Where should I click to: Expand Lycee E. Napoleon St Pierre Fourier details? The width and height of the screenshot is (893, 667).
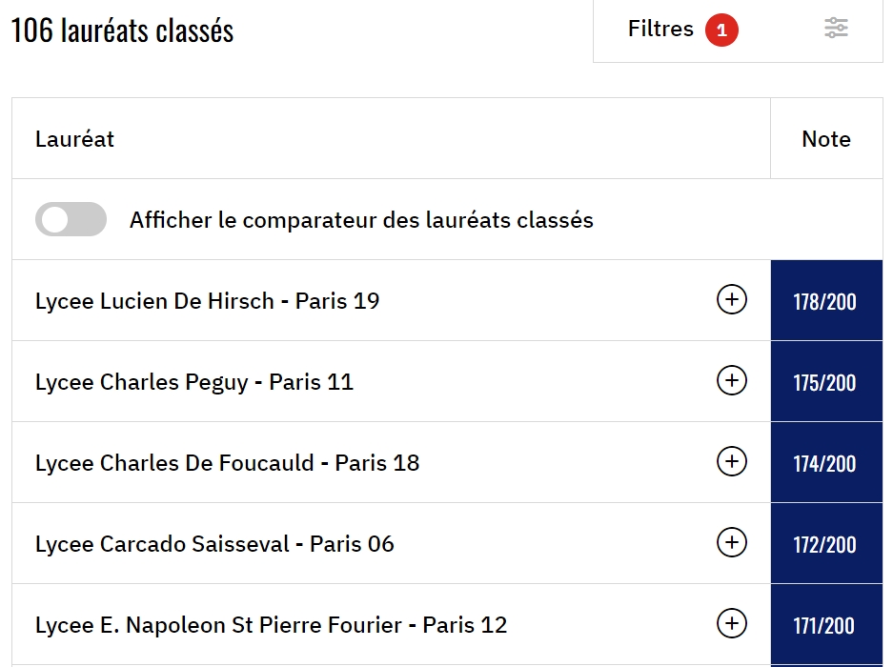click(x=731, y=624)
